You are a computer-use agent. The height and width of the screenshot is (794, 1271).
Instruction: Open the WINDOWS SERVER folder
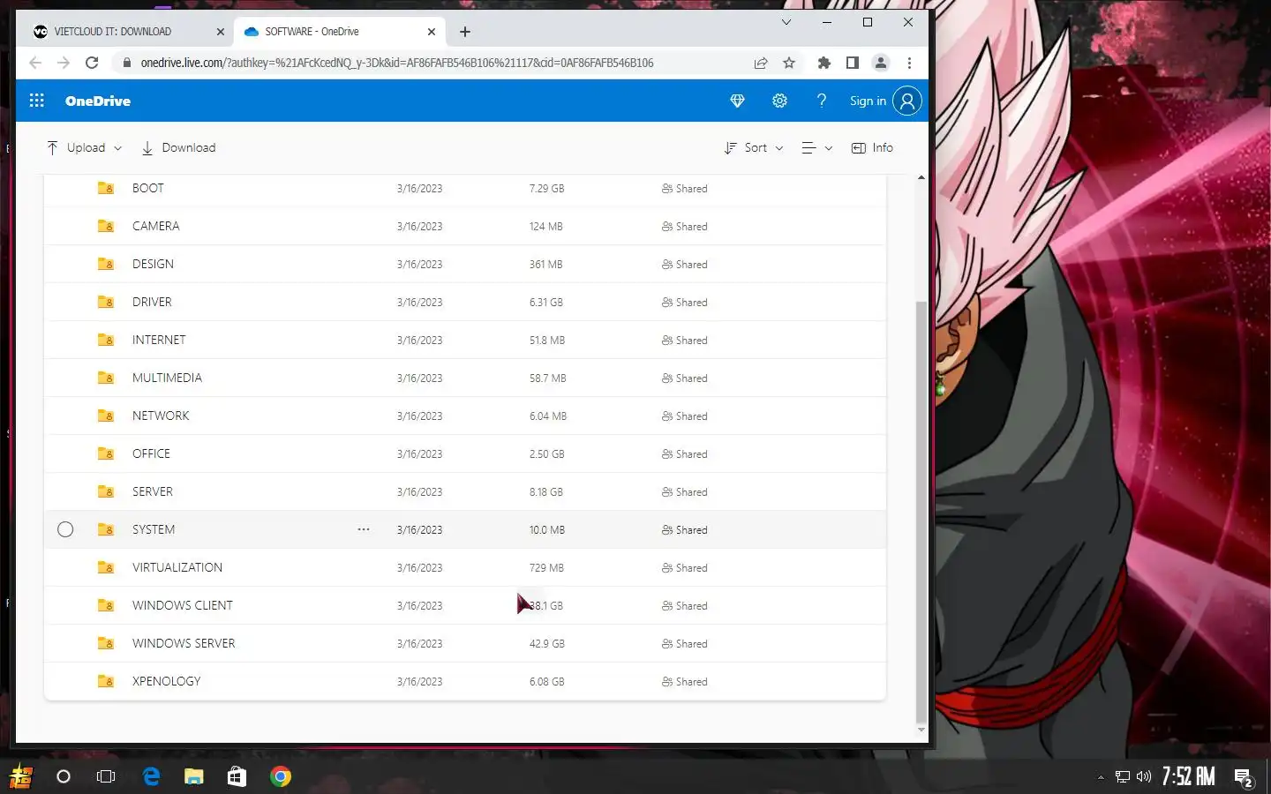184,643
